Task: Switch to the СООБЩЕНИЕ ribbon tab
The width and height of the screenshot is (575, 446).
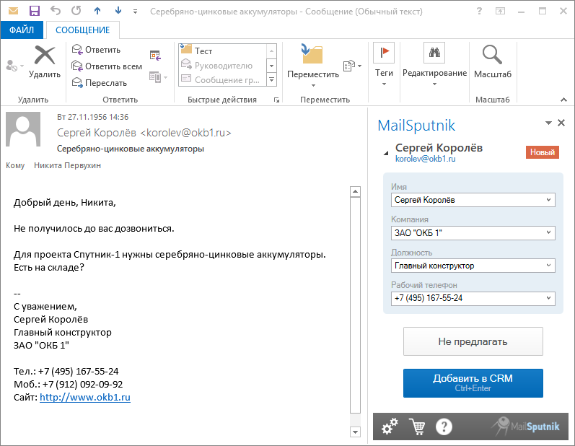Action: (82, 30)
